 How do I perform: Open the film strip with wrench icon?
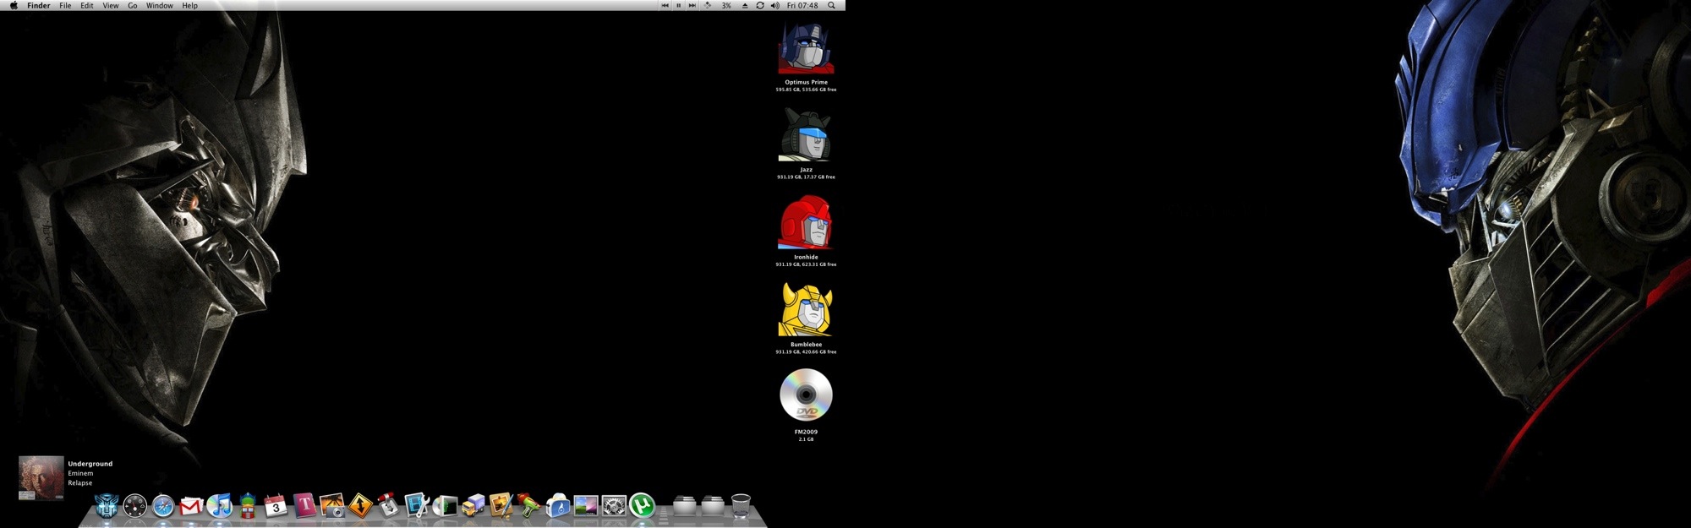point(417,505)
